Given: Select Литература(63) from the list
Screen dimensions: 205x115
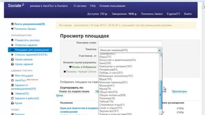Looking at the screenshot, I should click(x=108, y=70).
